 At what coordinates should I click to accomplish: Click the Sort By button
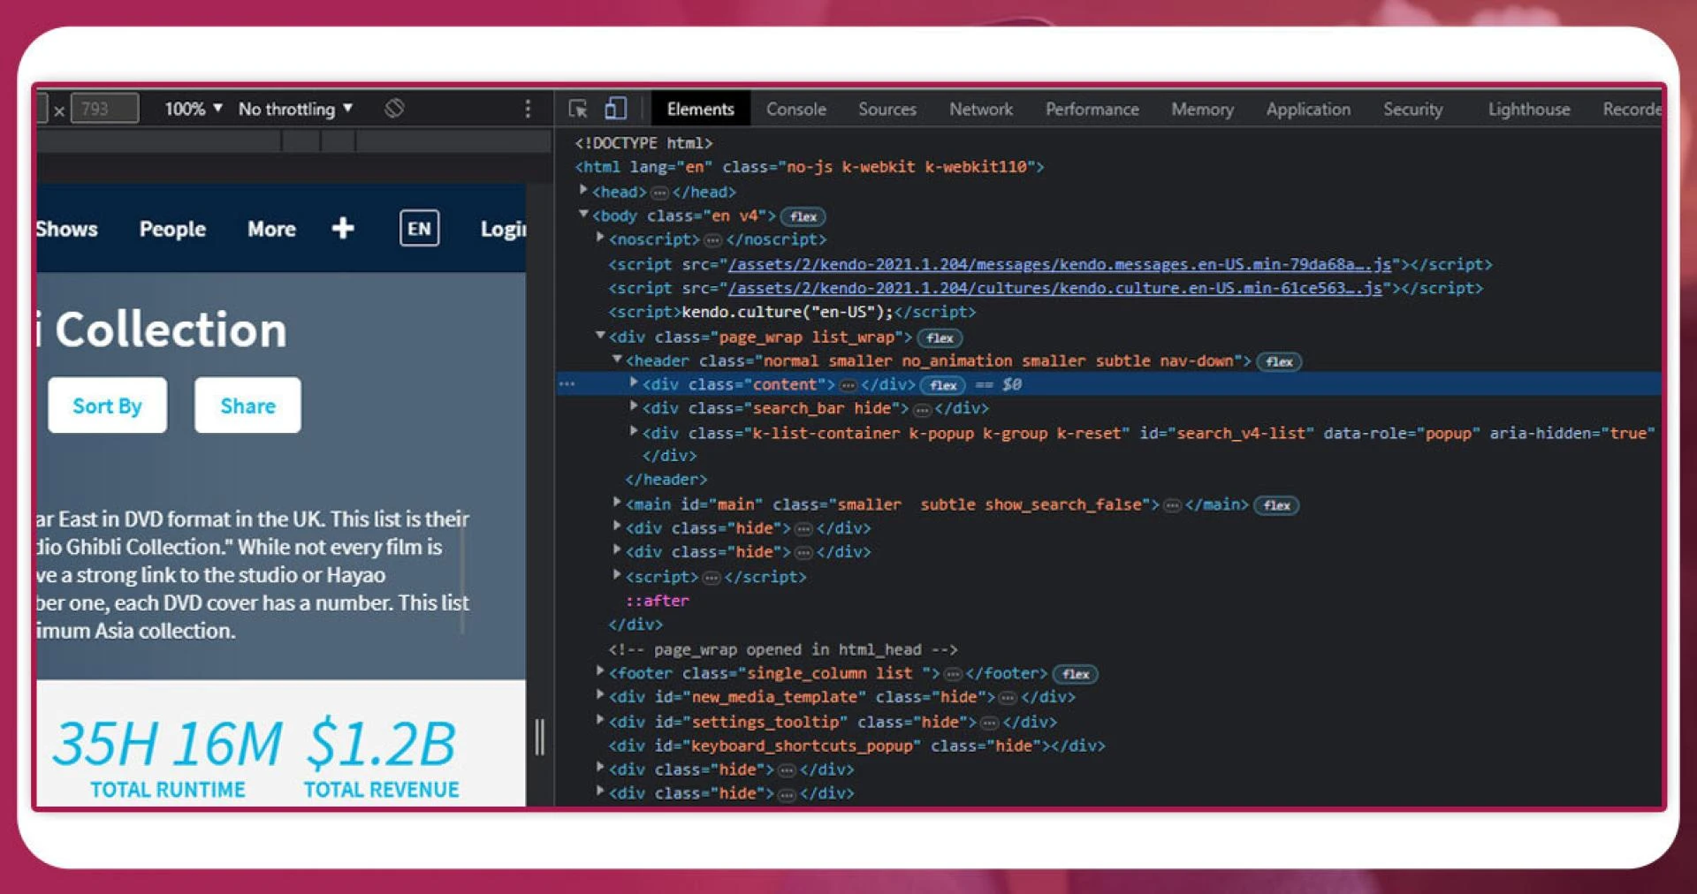point(107,405)
